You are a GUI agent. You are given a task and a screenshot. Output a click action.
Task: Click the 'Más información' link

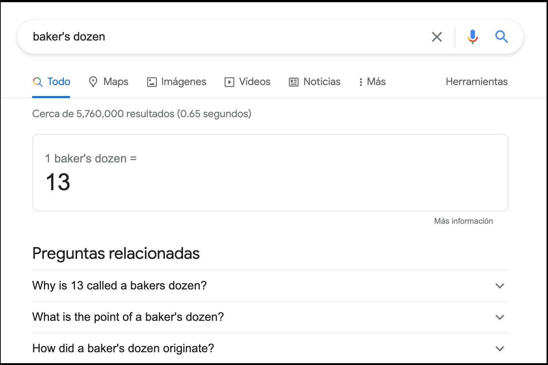click(x=463, y=221)
